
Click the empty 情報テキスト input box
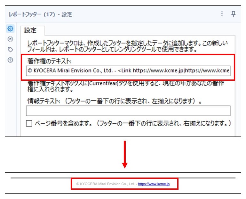[128, 111]
